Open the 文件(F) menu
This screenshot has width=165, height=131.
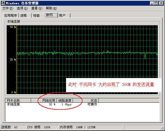(8, 8)
